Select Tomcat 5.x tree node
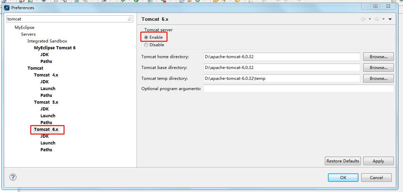This screenshot has height=192, width=403. click(46, 102)
